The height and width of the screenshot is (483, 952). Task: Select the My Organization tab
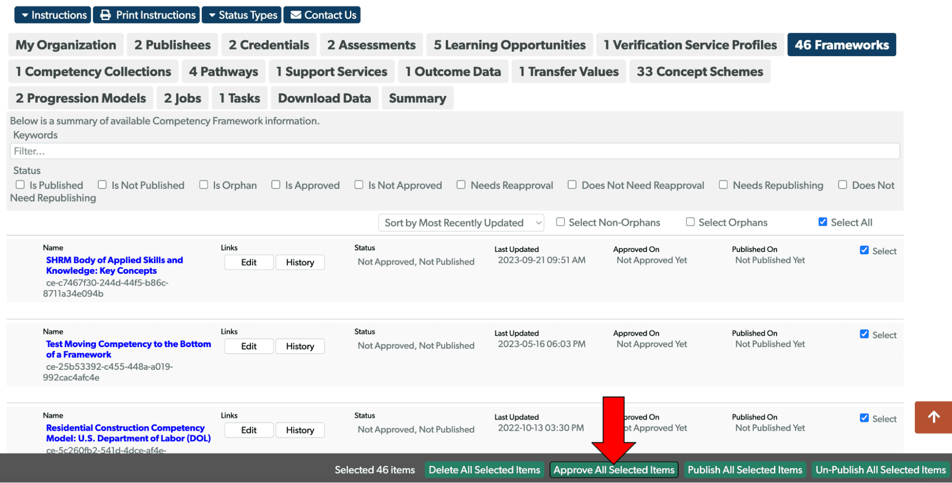pos(65,44)
